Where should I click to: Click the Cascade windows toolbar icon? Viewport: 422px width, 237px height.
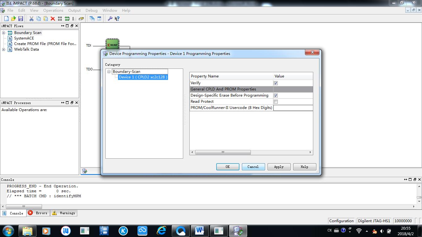pos(92,19)
